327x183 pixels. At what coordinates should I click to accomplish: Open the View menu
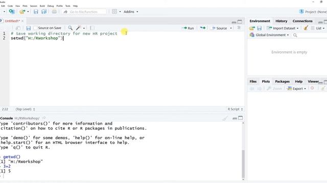click(17, 6)
